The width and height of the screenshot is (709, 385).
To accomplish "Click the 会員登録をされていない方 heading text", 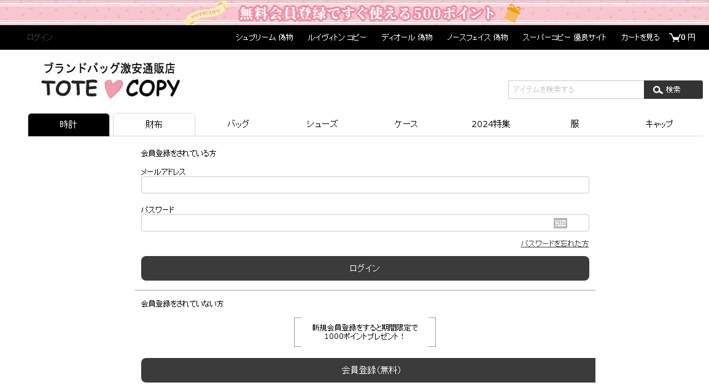I will tap(182, 303).
